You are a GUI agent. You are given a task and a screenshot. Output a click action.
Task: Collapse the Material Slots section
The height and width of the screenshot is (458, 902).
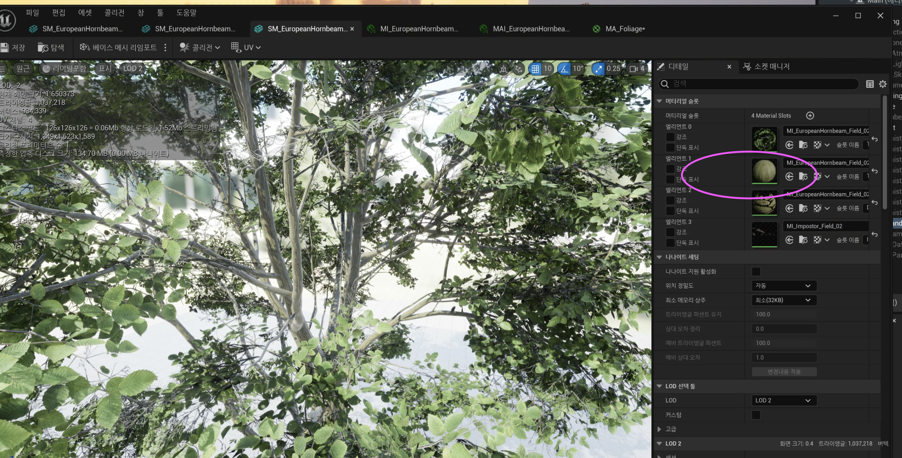[659, 101]
